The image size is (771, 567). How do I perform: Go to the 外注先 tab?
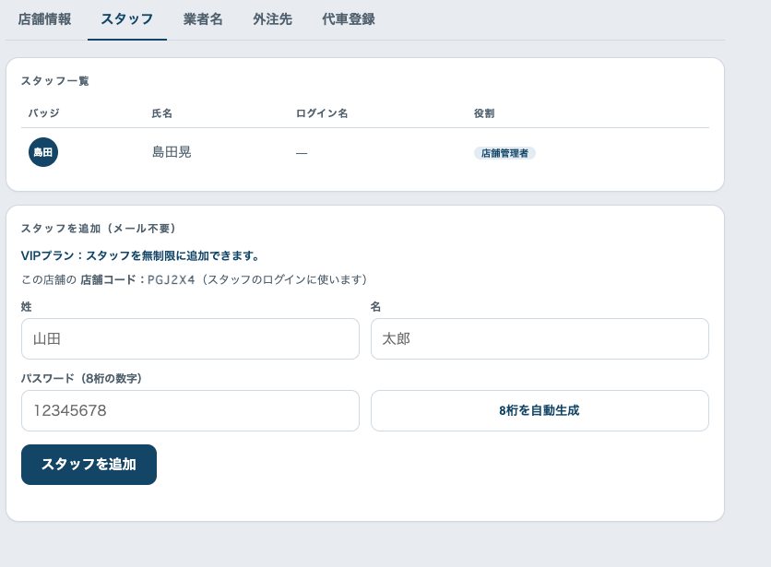pos(272,19)
